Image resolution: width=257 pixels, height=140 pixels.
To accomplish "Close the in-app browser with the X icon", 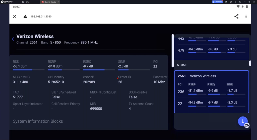I will pos(15,16).
